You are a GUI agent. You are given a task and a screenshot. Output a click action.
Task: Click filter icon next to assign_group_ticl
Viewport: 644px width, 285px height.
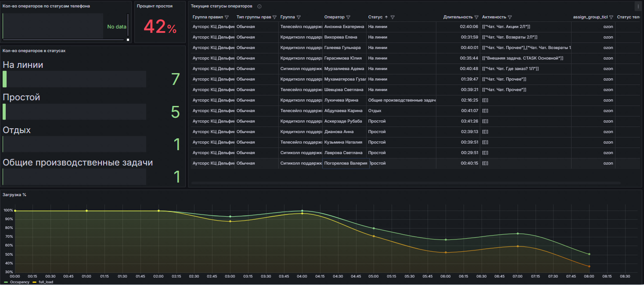(x=611, y=17)
